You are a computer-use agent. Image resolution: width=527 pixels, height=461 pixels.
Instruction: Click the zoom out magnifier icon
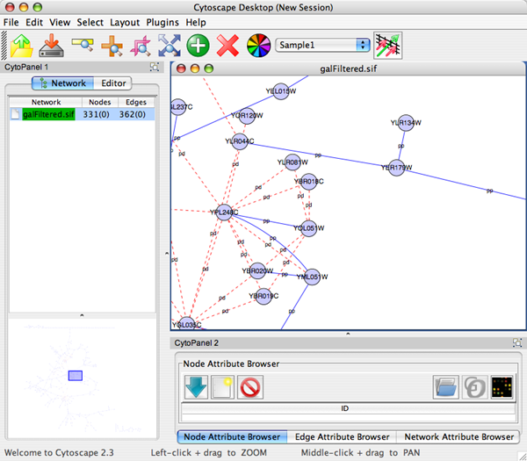[x=83, y=44]
